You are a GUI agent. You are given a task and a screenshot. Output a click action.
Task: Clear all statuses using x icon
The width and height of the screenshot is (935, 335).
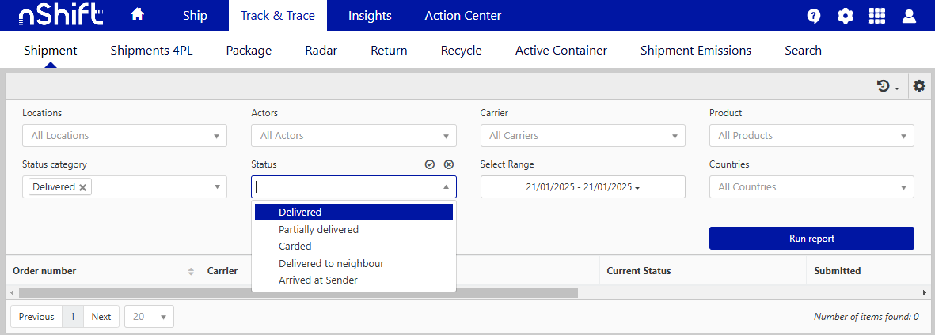point(449,164)
